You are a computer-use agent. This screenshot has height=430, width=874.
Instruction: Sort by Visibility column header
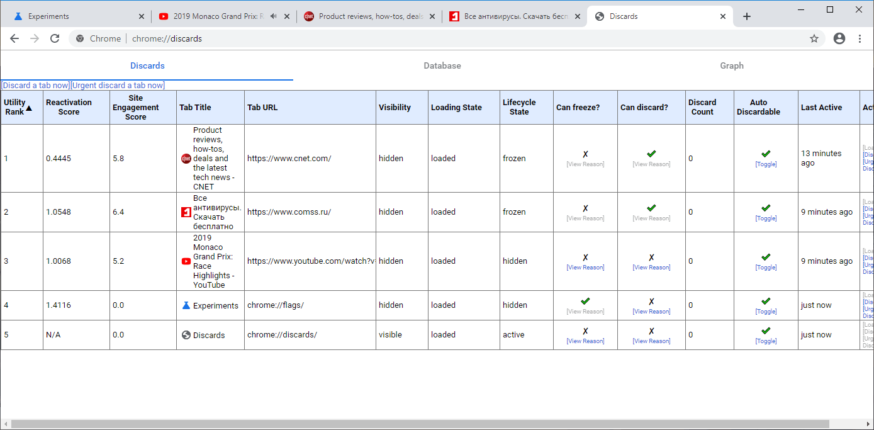coord(402,108)
